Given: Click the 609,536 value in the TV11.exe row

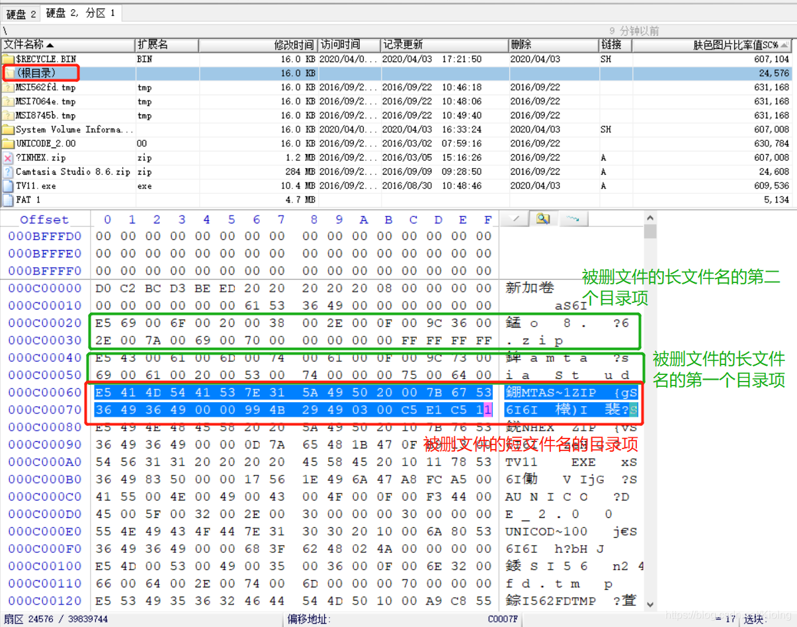Looking at the screenshot, I should pyautogui.click(x=771, y=186).
